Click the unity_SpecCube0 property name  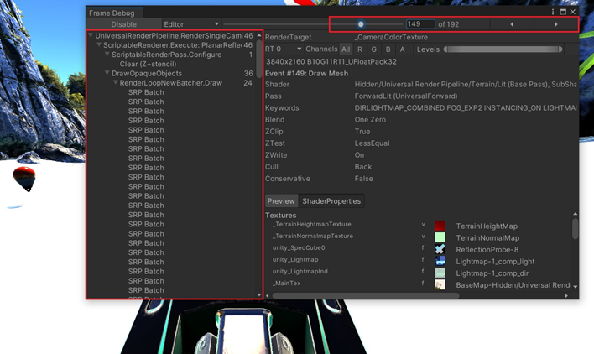[299, 247]
